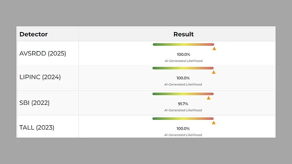Click the orange triangle marker in LIPINC row

pyautogui.click(x=214, y=72)
